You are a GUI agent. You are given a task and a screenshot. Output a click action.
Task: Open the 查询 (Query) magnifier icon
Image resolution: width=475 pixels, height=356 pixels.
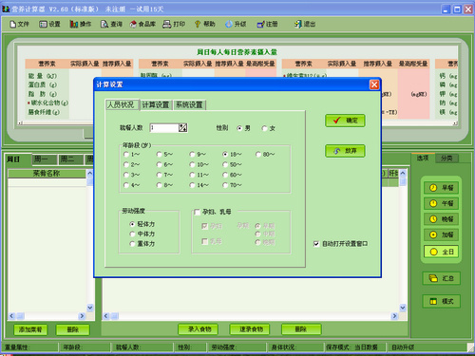(x=111, y=24)
